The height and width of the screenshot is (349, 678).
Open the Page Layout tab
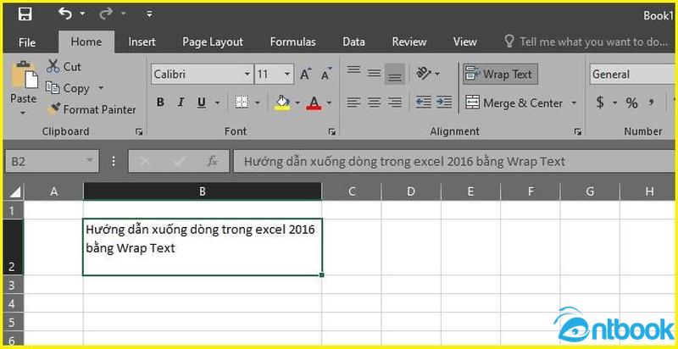pos(213,42)
